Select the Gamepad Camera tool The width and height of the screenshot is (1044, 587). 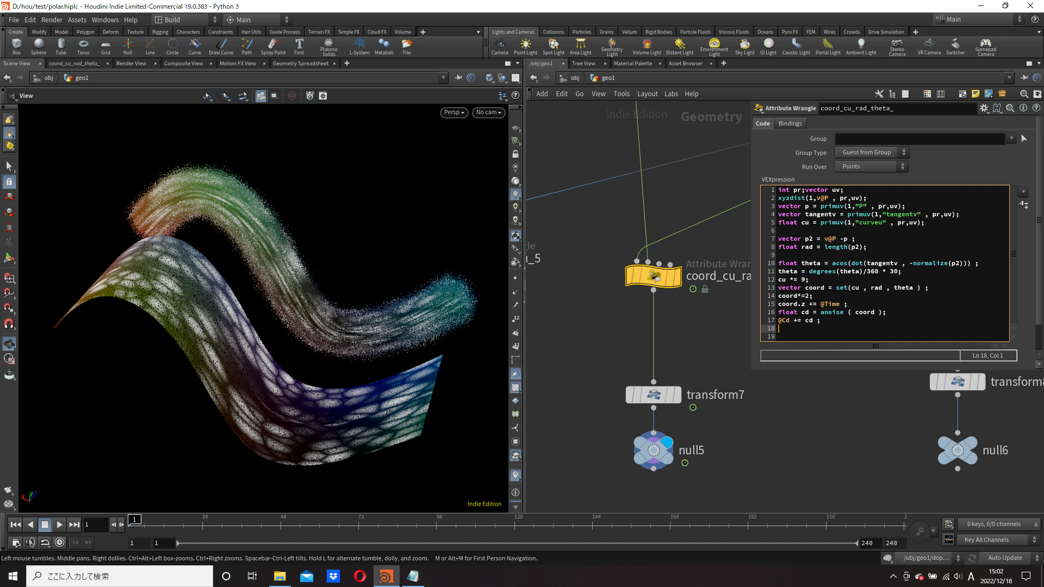(985, 47)
